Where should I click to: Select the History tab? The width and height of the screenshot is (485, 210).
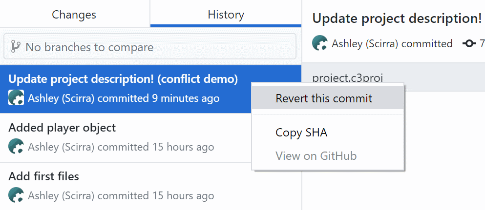pos(226,14)
